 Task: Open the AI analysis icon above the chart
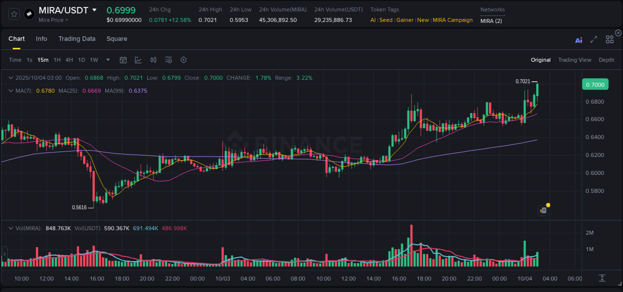pos(578,40)
